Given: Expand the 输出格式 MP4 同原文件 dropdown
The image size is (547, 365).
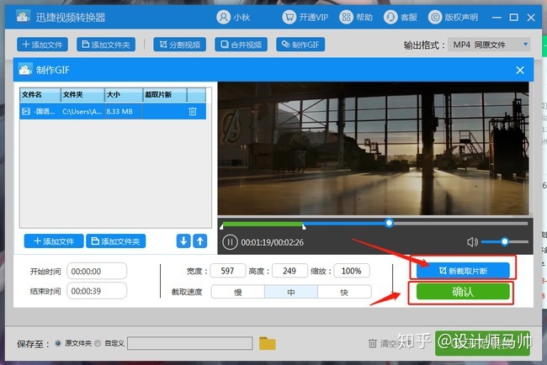Looking at the screenshot, I should pos(489,45).
